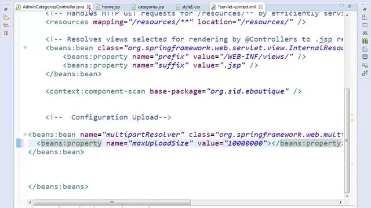Open the fourth left trim view icon
The width and height of the screenshot is (371, 208).
(x=6, y=33)
